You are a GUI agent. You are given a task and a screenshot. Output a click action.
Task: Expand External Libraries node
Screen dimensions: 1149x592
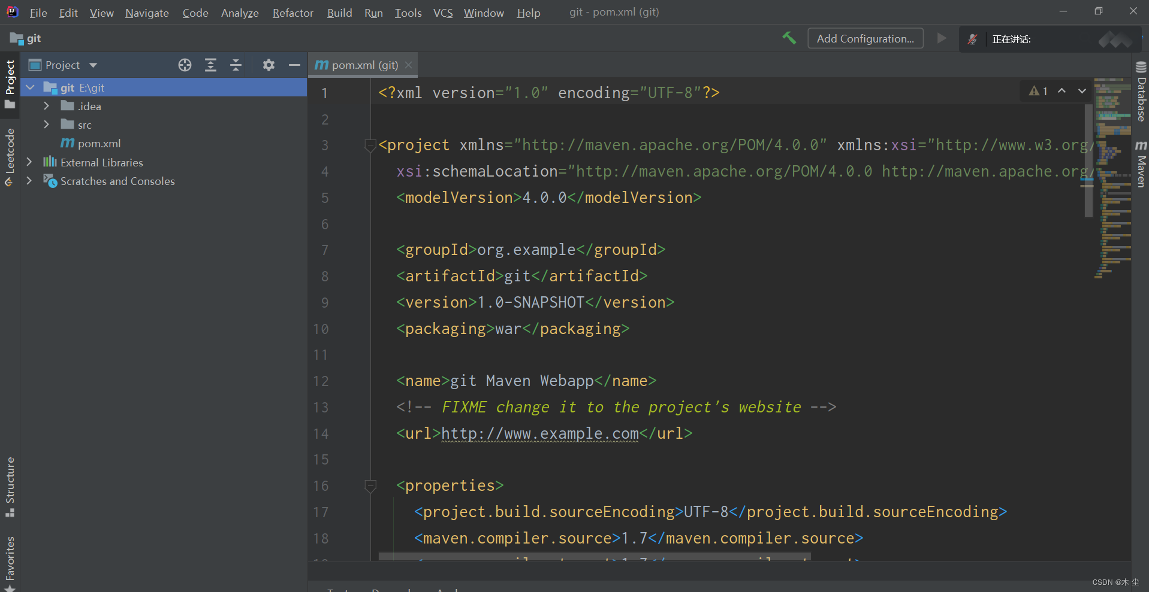[x=29, y=162]
